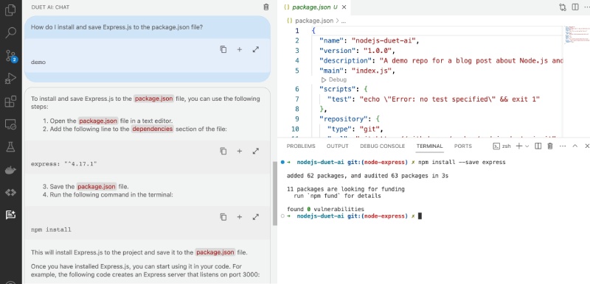The width and height of the screenshot is (590, 284).
Task: Open Source Control view with badge 2
Action: pyautogui.click(x=10, y=56)
